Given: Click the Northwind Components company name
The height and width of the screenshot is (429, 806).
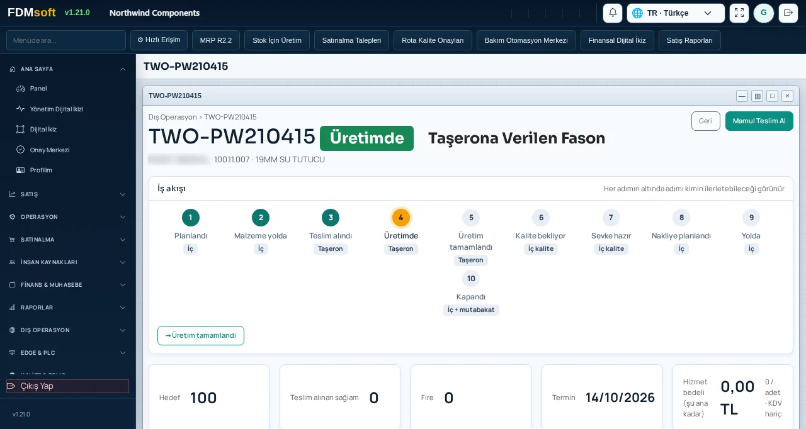Looking at the screenshot, I should (x=154, y=13).
